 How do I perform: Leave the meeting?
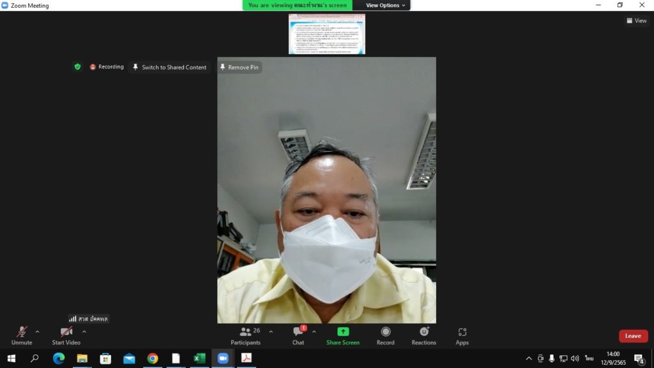(633, 336)
